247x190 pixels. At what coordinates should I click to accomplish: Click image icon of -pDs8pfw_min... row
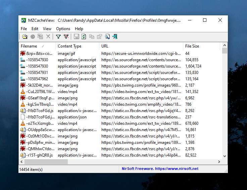click(x=23, y=142)
